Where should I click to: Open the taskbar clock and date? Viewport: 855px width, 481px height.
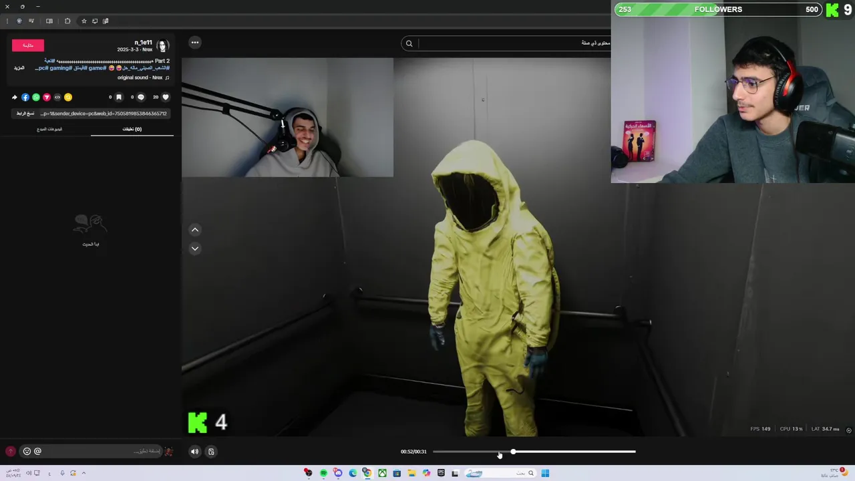tap(13, 473)
